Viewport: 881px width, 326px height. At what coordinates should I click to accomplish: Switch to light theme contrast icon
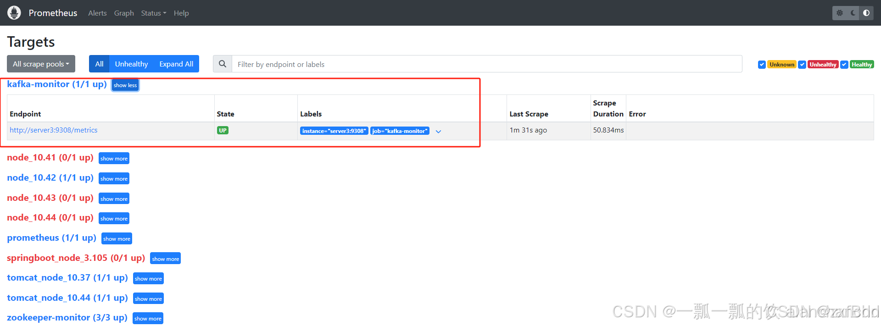click(x=866, y=13)
